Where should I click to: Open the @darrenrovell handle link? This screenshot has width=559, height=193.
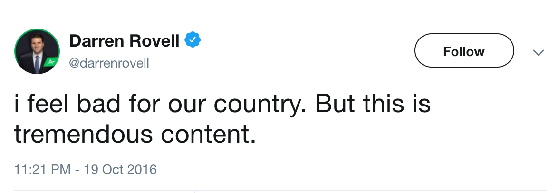pyautogui.click(x=109, y=63)
